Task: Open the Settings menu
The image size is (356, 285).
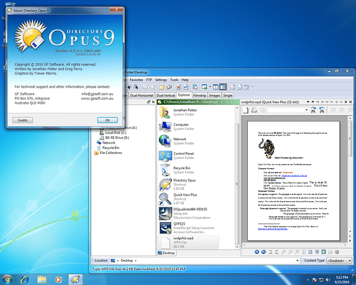Action: coord(161,80)
